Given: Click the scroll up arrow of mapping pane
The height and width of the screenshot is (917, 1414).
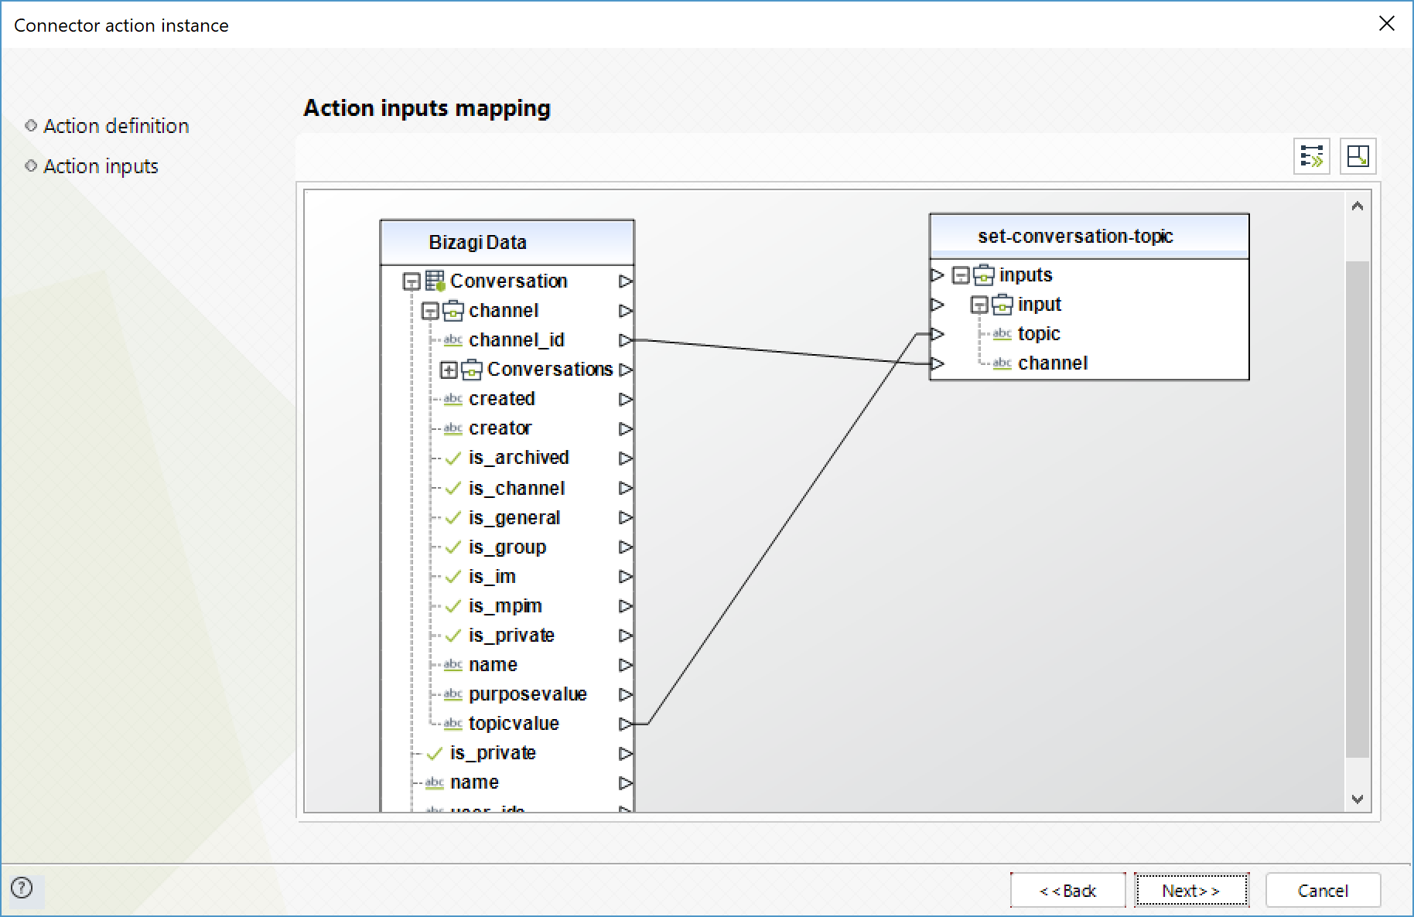Looking at the screenshot, I should pyautogui.click(x=1358, y=206).
